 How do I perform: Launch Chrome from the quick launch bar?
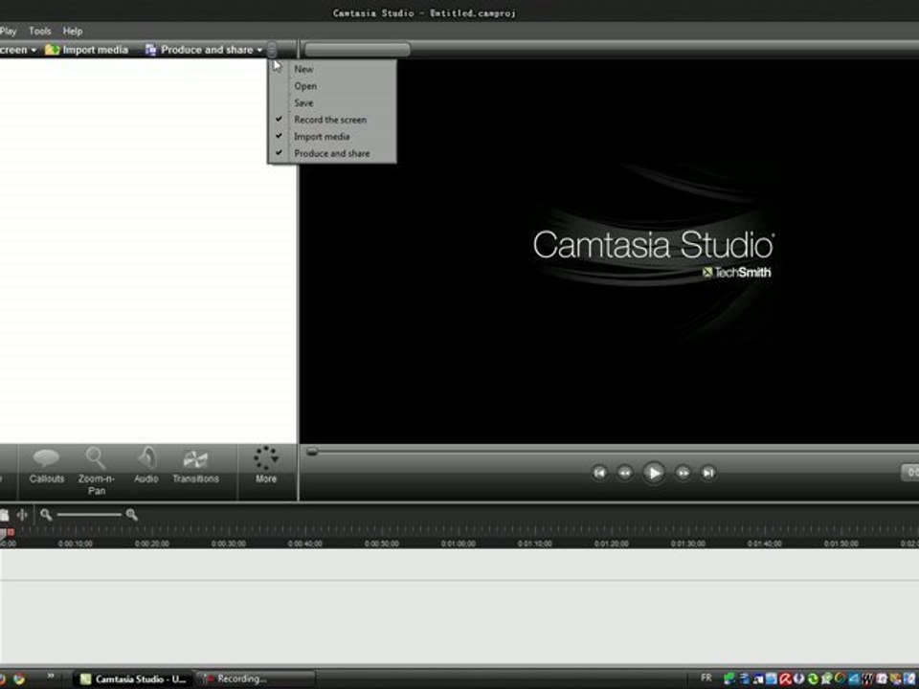coord(19,679)
